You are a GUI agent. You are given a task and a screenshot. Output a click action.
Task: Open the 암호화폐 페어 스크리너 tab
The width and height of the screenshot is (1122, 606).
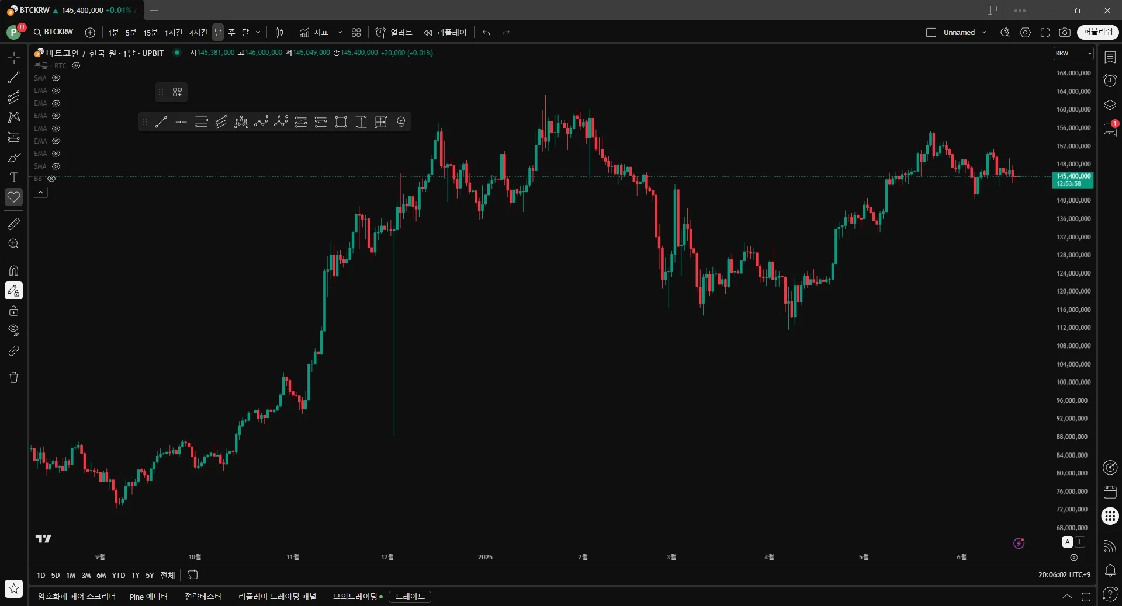coord(77,597)
